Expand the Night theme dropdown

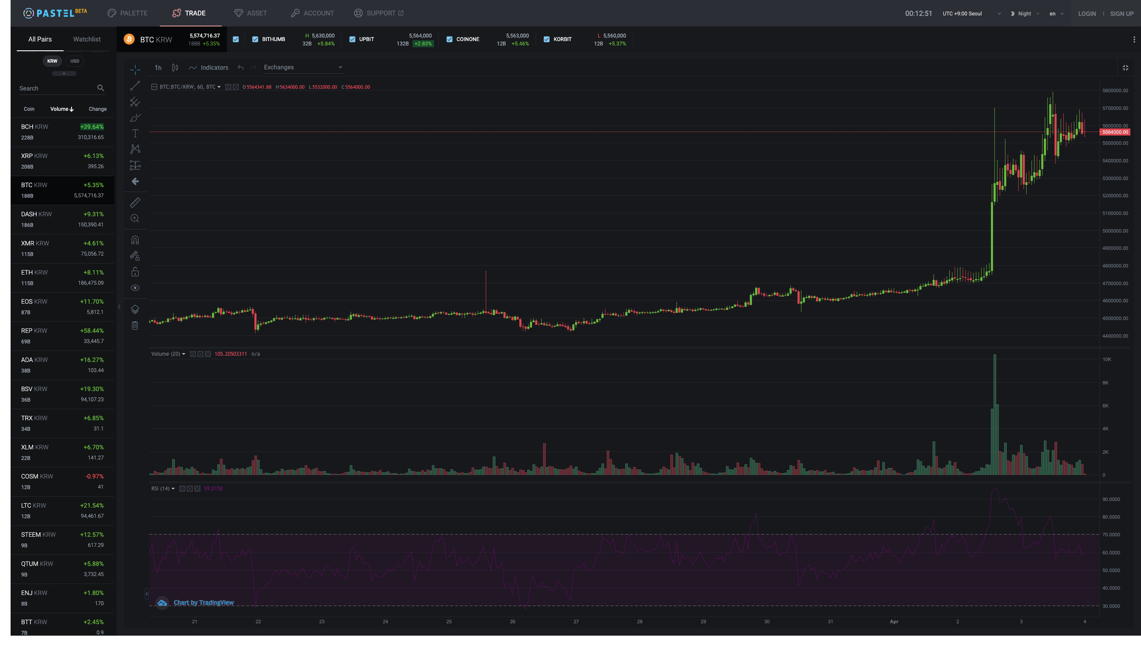click(x=1025, y=13)
